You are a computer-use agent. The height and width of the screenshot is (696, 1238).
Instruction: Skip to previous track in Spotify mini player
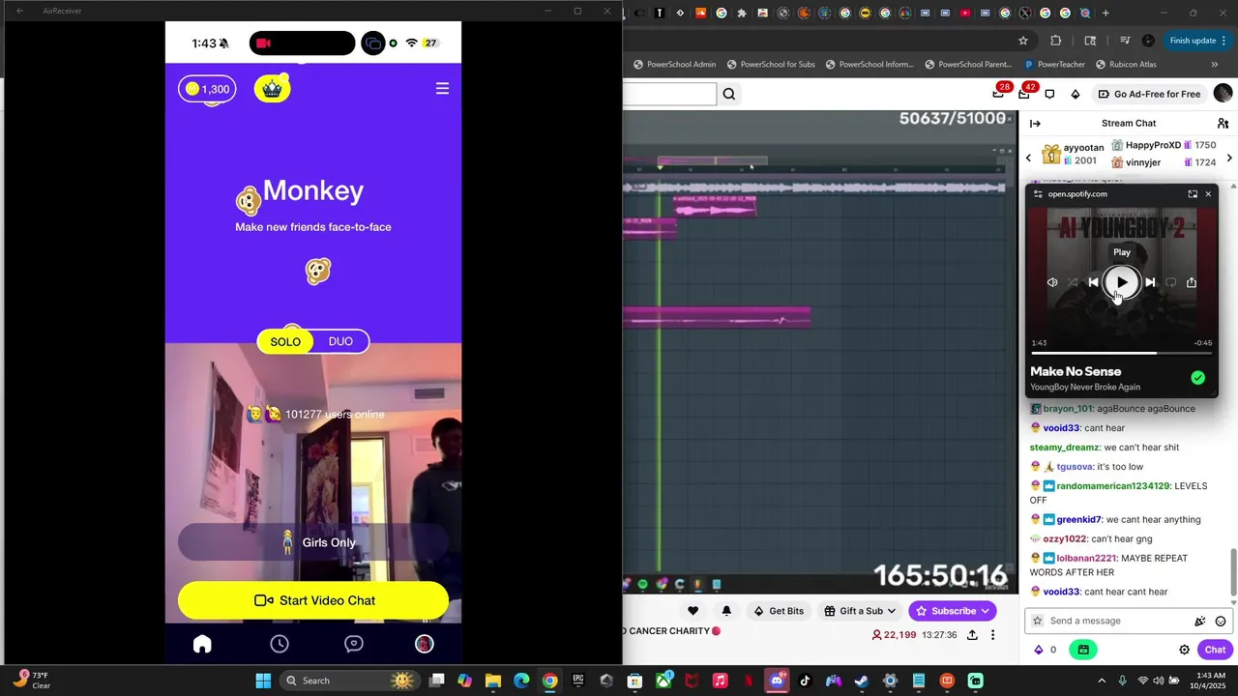(1093, 282)
